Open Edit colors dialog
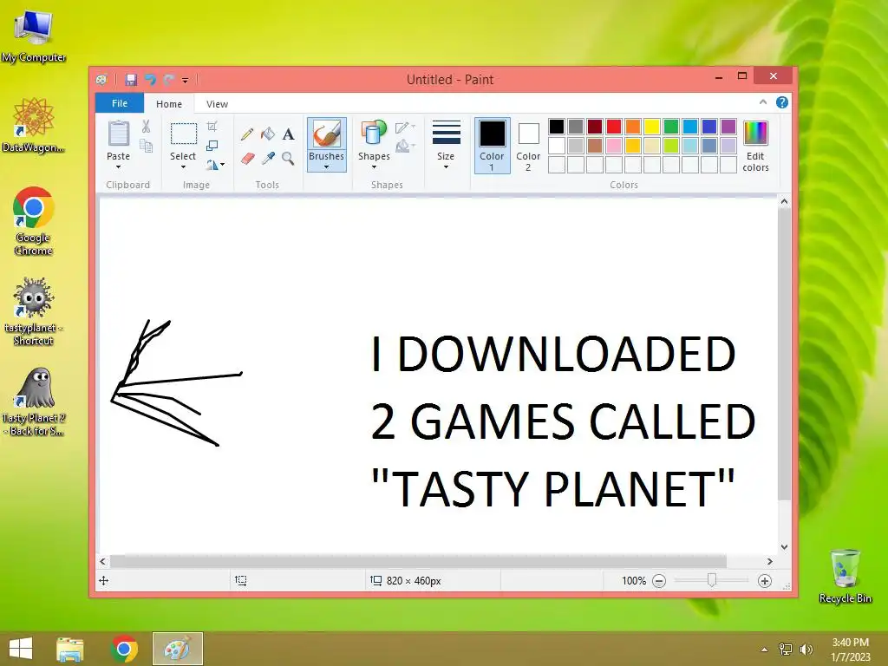Image resolution: width=888 pixels, height=666 pixels. coord(755,145)
